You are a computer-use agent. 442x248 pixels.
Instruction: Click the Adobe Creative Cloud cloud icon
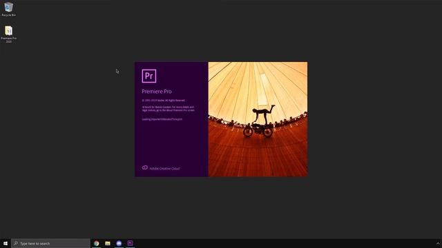[x=144, y=167]
